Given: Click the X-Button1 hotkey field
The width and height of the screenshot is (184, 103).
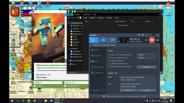Looking at the screenshot, I should pyautogui.click(x=146, y=55).
